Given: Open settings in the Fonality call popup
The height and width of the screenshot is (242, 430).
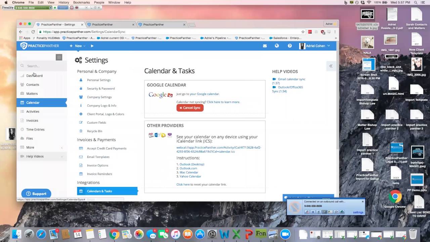Looking at the screenshot, I should click(358, 212).
